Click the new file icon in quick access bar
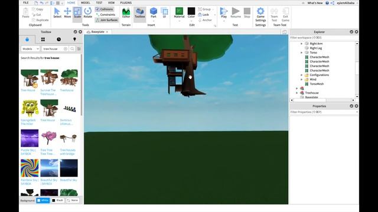Image resolution: width=378 pixels, height=212 pixels. (36, 3)
